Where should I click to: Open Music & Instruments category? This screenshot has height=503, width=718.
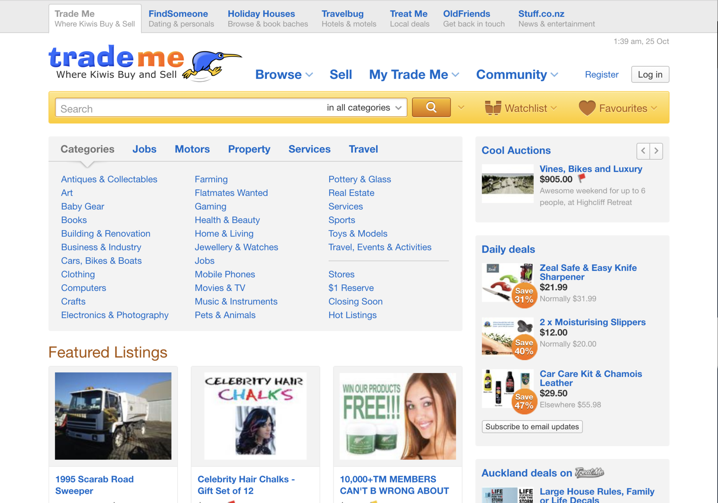[236, 302]
